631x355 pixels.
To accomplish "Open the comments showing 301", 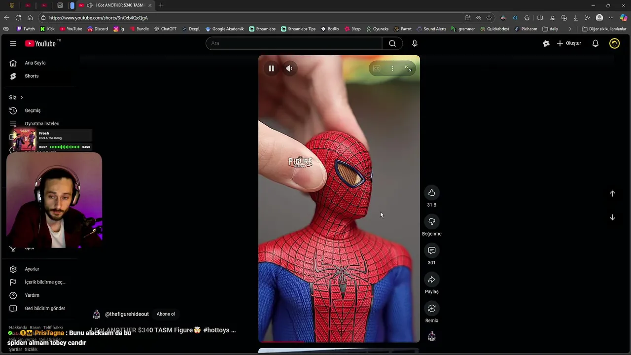I will tap(432, 250).
